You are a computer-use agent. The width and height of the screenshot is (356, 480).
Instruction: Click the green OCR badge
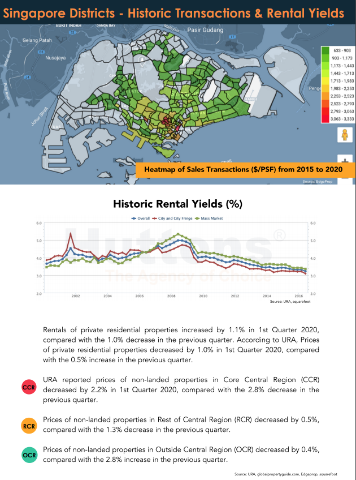tap(29, 455)
